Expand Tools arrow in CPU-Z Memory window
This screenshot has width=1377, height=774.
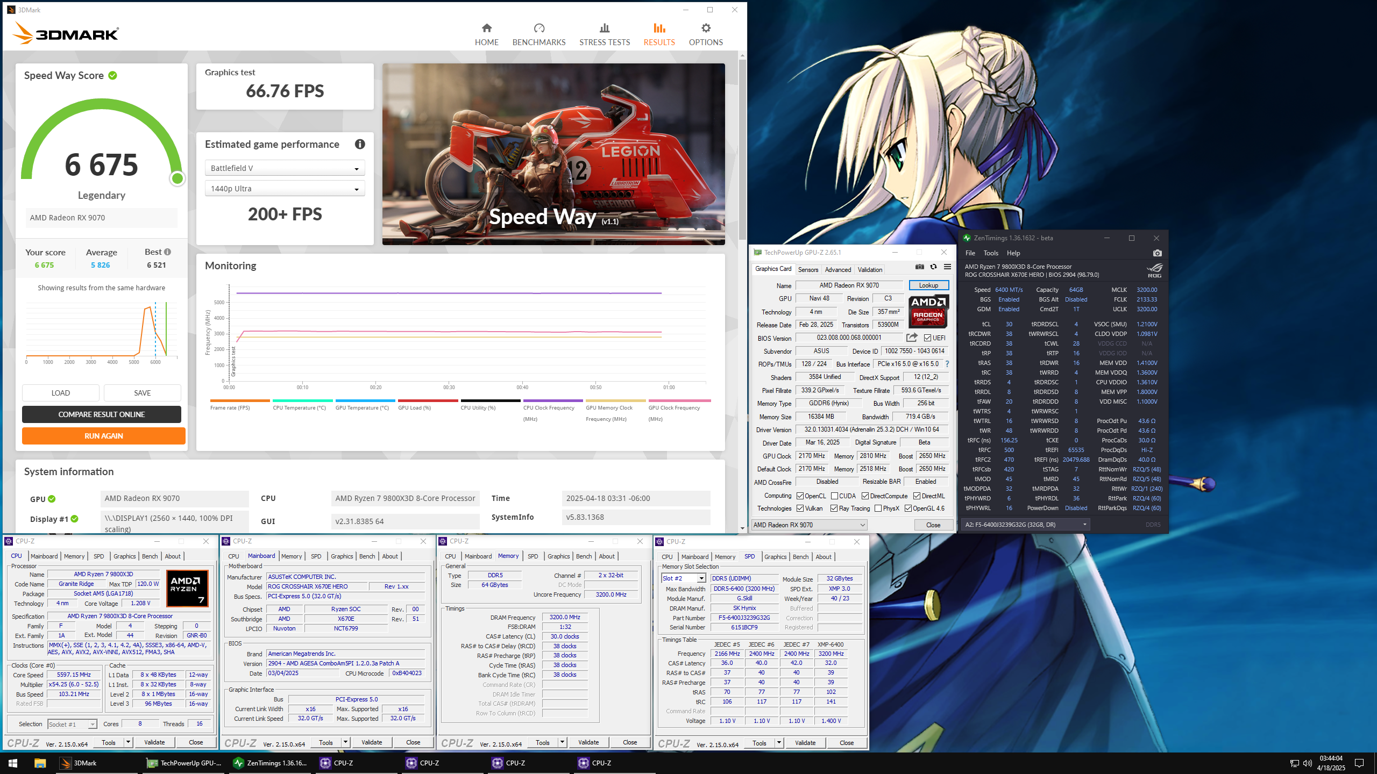pos(562,743)
